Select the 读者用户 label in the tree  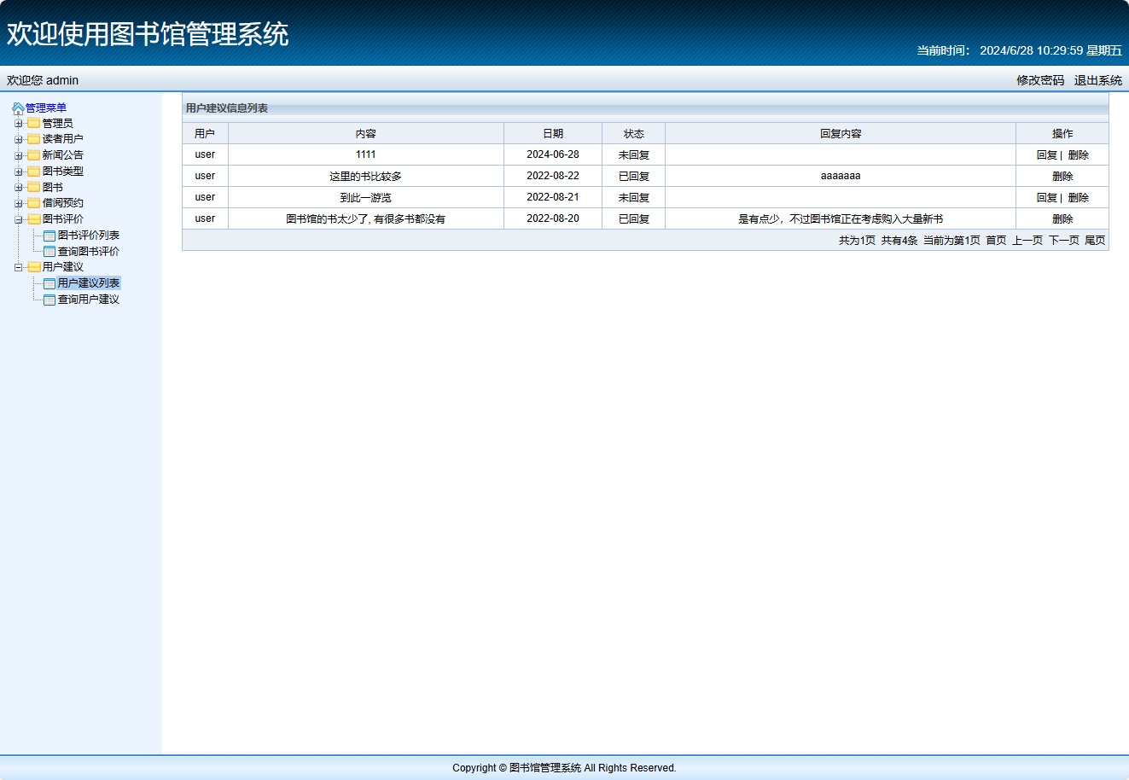click(63, 139)
